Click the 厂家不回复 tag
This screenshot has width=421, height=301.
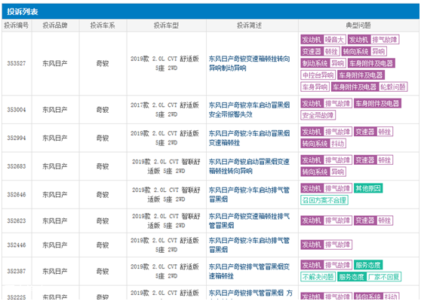tap(383, 277)
